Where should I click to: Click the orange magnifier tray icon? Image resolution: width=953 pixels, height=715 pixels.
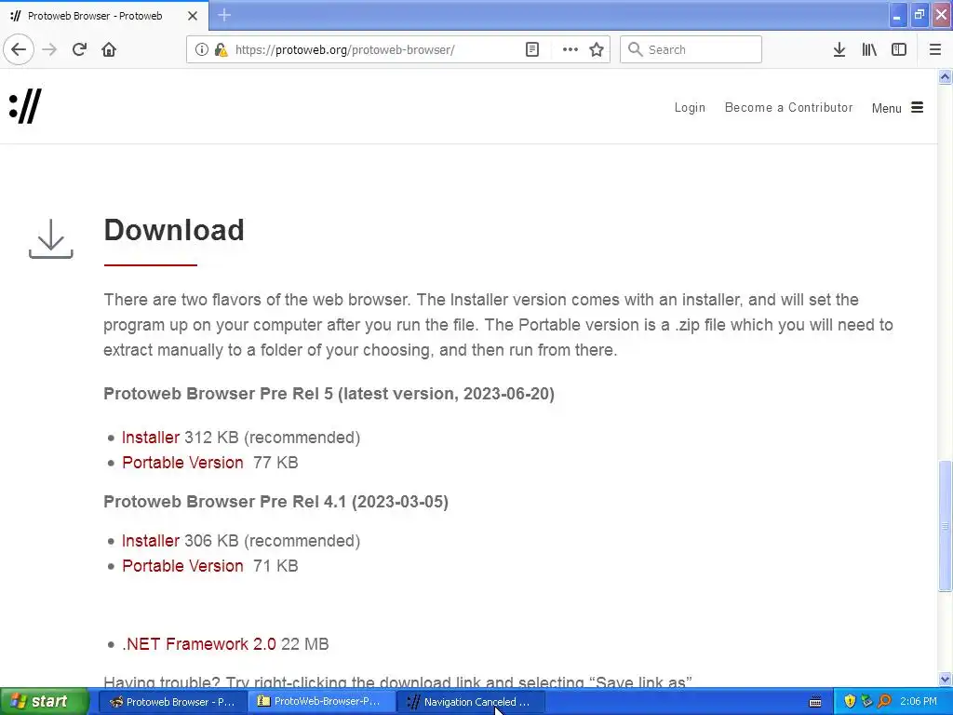point(884,702)
